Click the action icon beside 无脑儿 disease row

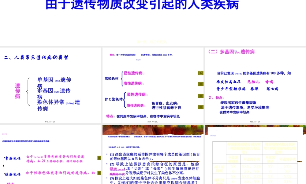pyautogui.click(x=200, y=84)
